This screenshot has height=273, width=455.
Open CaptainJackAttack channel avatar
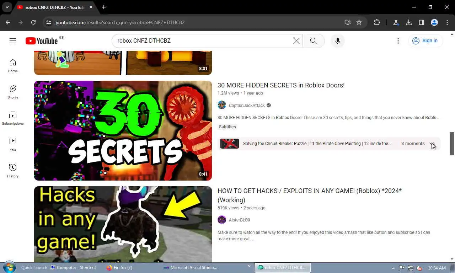[x=222, y=105]
